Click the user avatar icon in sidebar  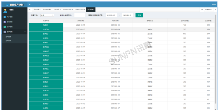coord(5,11)
